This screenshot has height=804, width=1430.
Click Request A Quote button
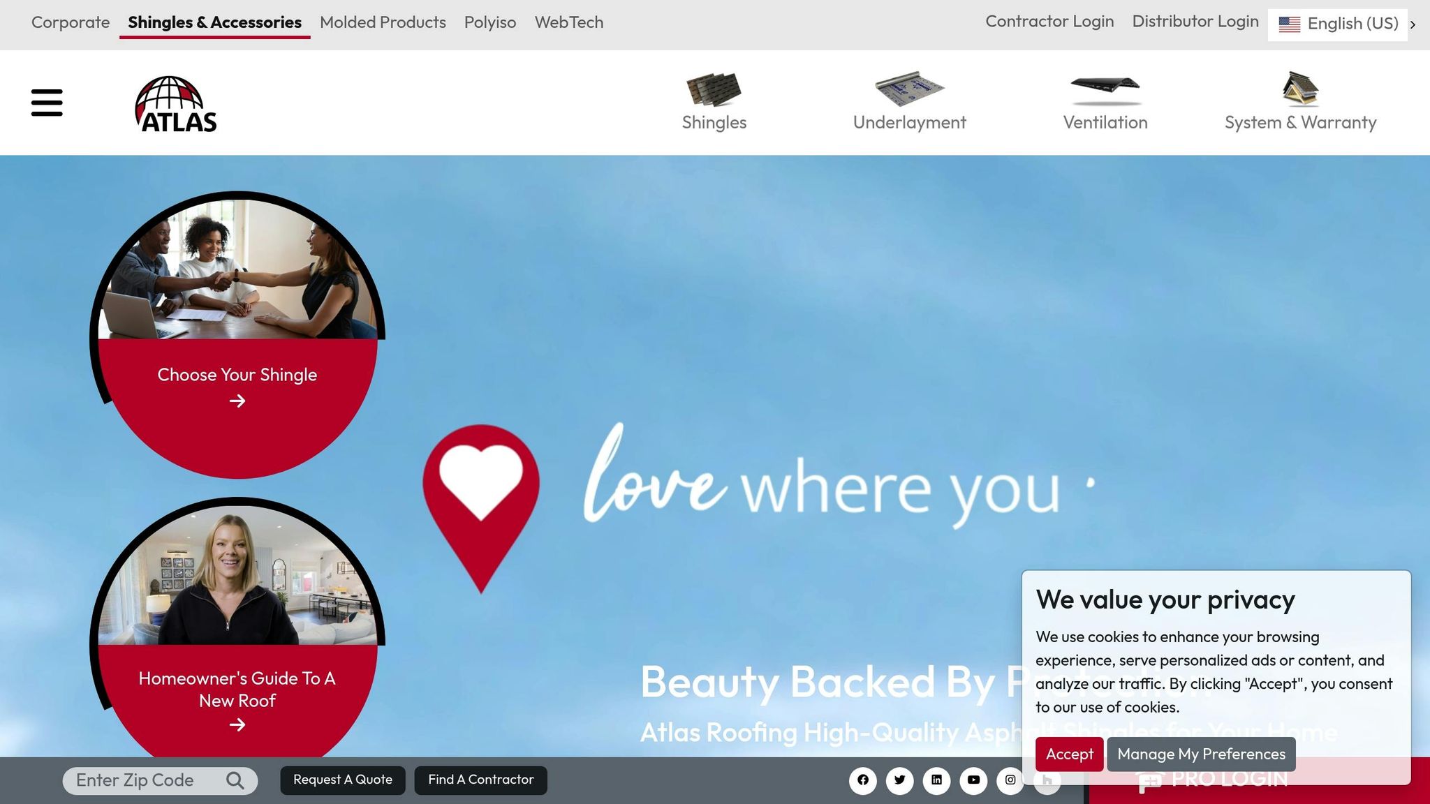pos(343,780)
